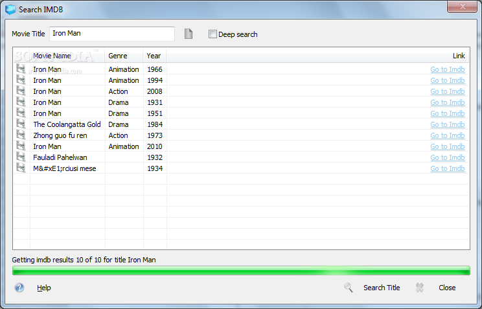Viewport: 482px width, 309px height.
Task: Click the Search IMDB app icon in title bar
Action: point(10,10)
